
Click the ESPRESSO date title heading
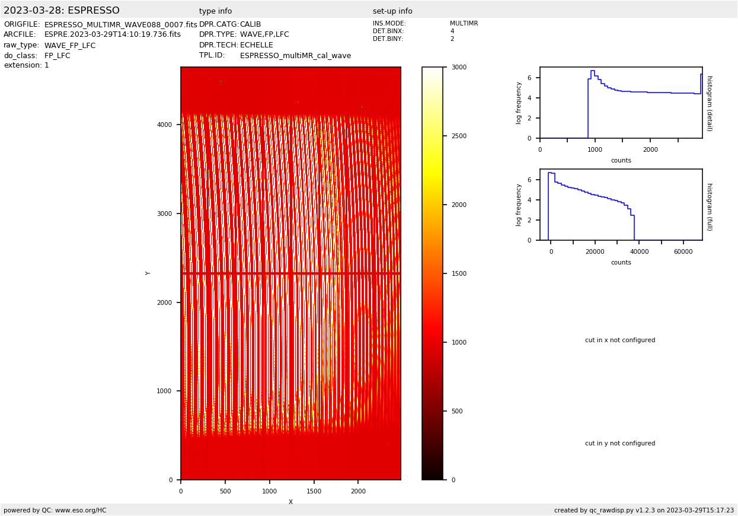coord(62,11)
